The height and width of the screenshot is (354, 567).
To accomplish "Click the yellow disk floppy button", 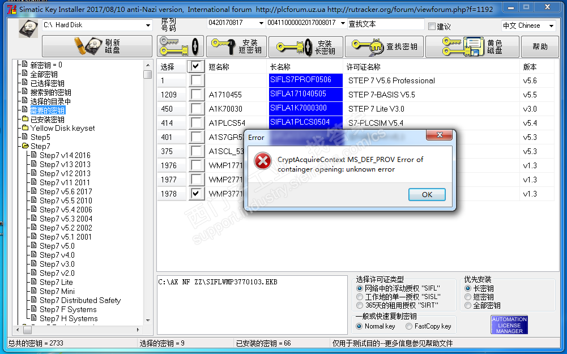I will pyautogui.click(x=472, y=46).
